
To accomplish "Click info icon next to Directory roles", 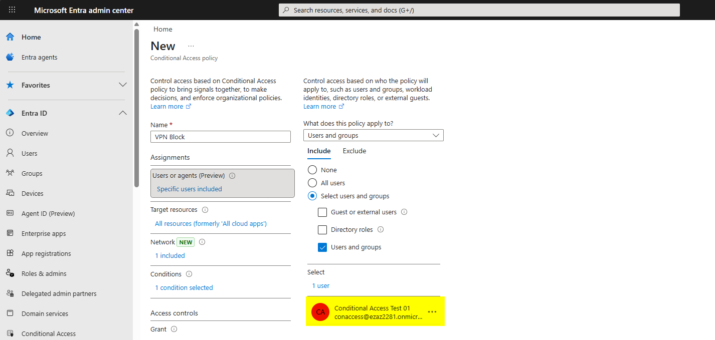I will click(381, 229).
